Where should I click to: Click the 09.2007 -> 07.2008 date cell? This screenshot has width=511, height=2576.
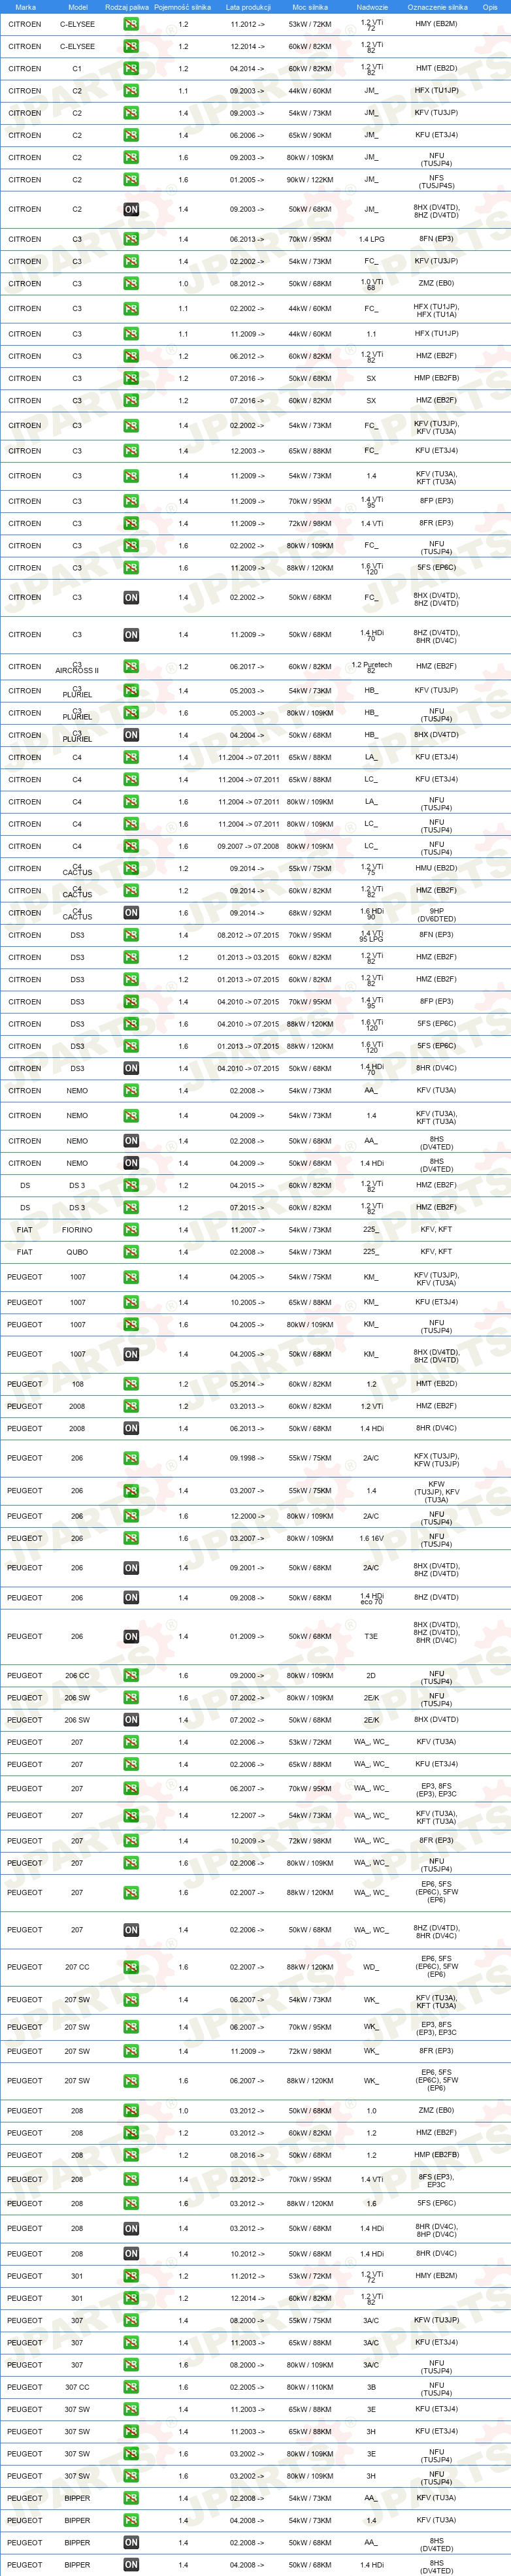(x=248, y=847)
